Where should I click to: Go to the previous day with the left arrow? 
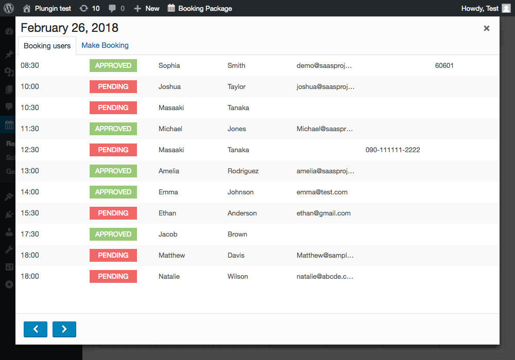tap(35, 329)
